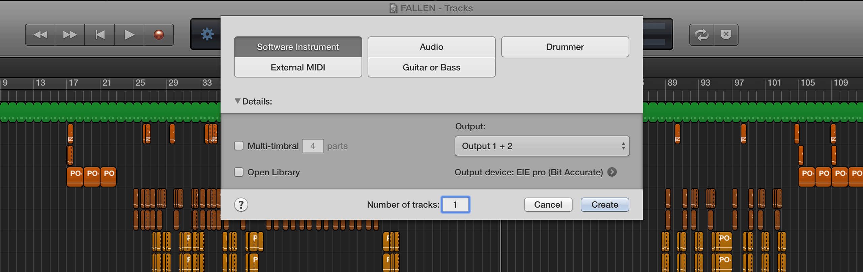Screen dimensions: 863x272
Task: Click the cycle/loop icon near the top right
Action: (x=702, y=34)
